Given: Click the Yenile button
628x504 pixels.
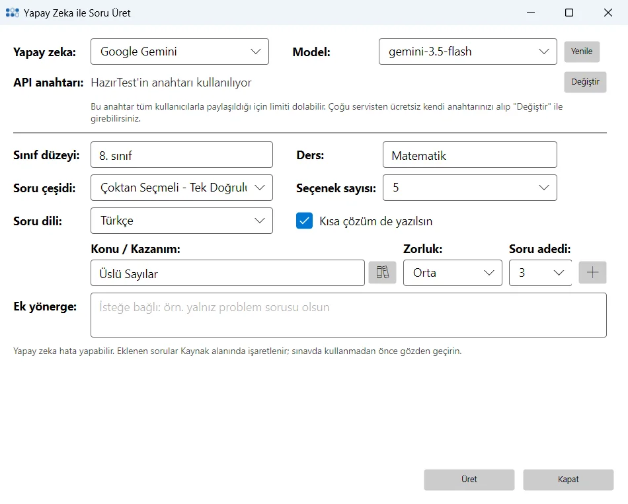Looking at the screenshot, I should click(x=582, y=52).
